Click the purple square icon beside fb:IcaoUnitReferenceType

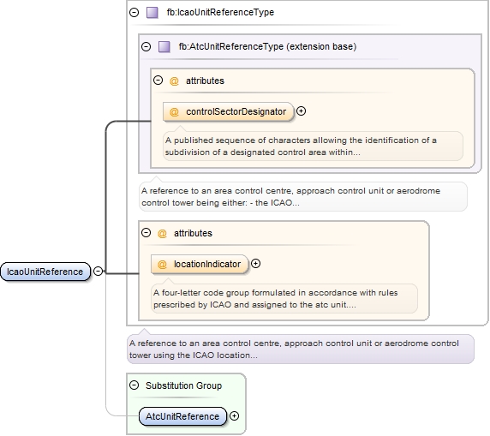pyautogui.click(x=152, y=13)
